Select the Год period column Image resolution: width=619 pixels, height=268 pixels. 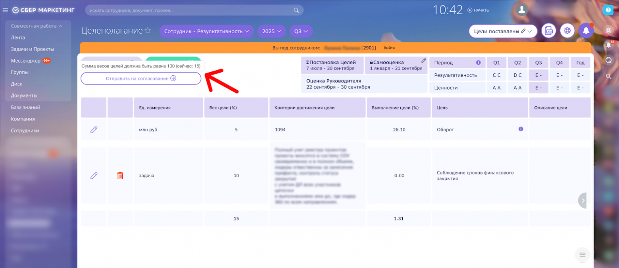click(580, 62)
